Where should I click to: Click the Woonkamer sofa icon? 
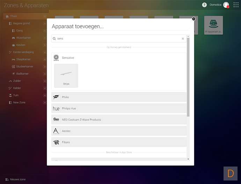(14, 38)
